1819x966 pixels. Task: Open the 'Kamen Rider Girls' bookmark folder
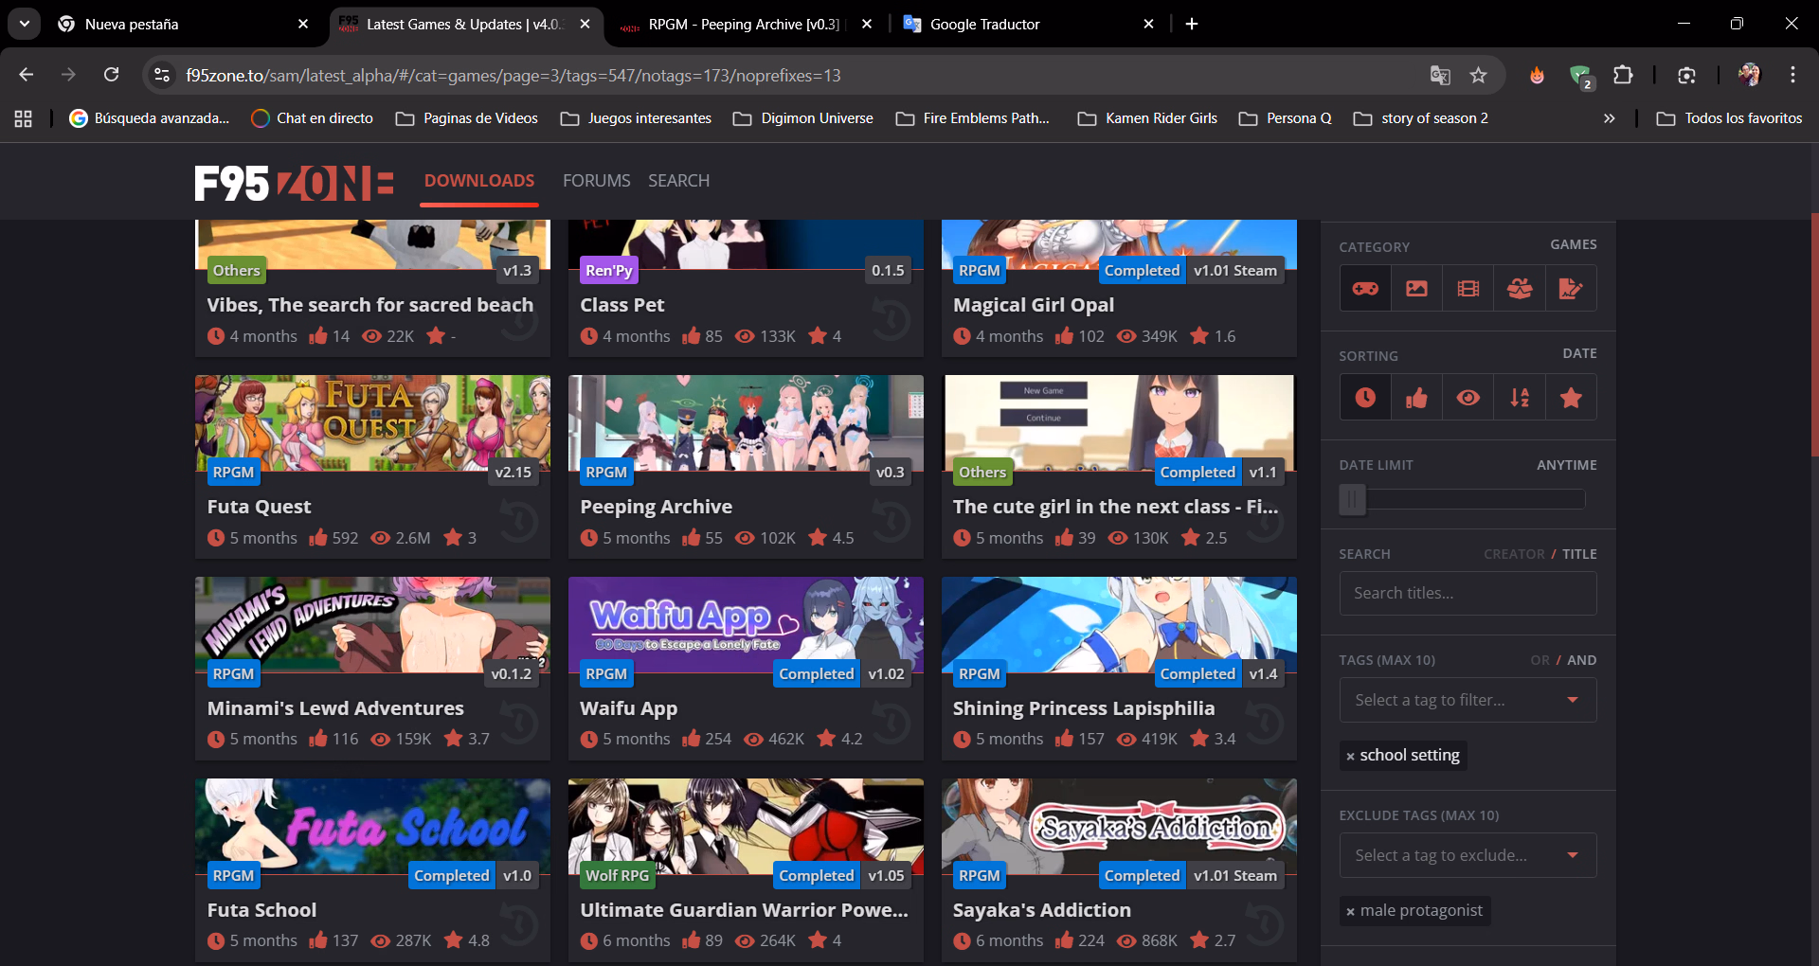(1147, 118)
